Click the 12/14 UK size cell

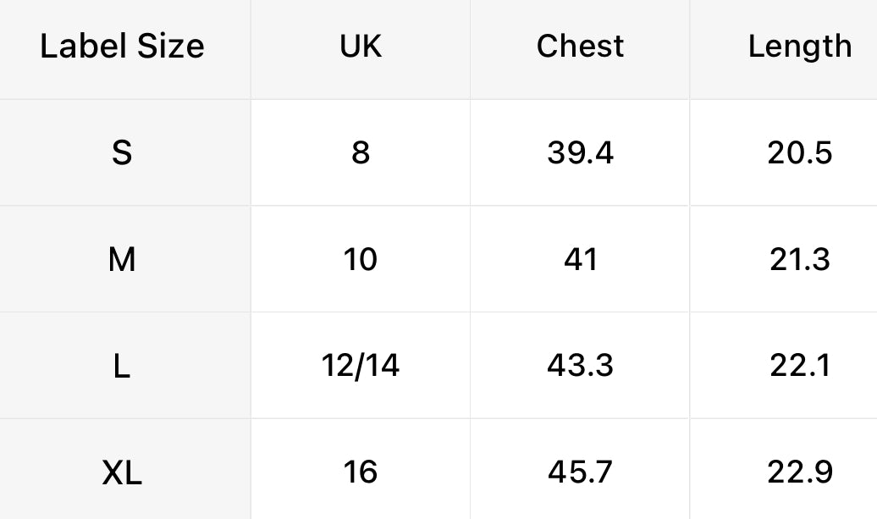click(361, 366)
